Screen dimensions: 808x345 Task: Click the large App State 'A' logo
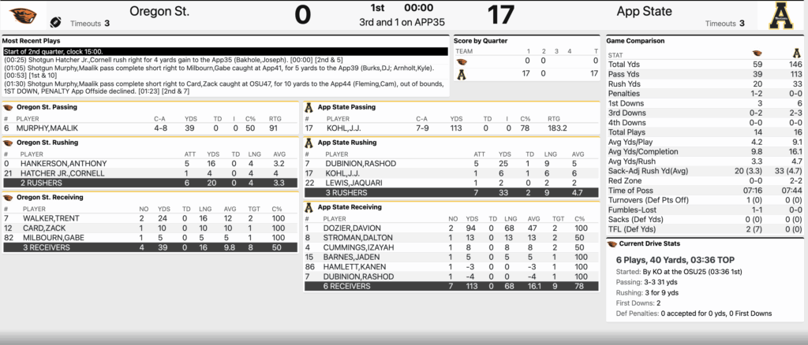point(785,16)
